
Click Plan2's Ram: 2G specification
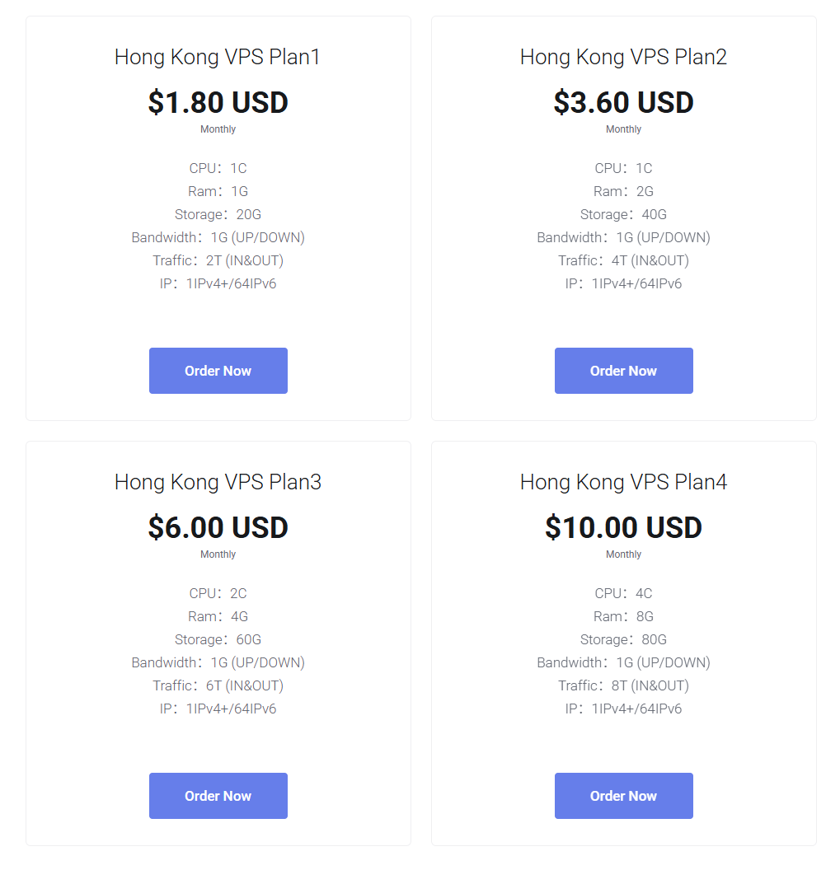click(623, 191)
